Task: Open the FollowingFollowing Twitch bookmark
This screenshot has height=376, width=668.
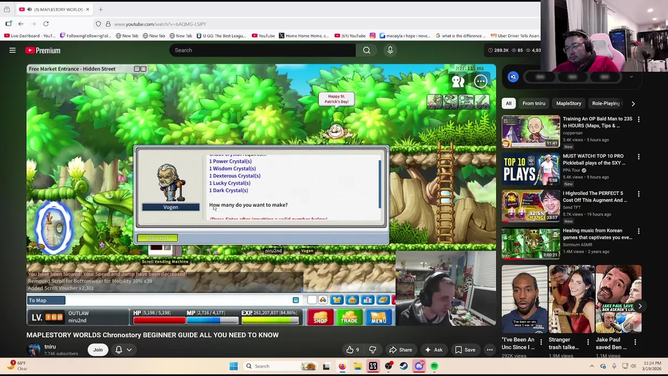Action: tap(85, 36)
